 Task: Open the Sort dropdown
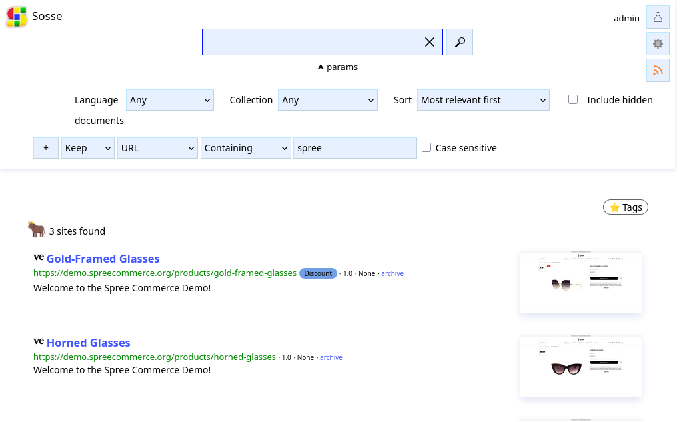coord(483,100)
